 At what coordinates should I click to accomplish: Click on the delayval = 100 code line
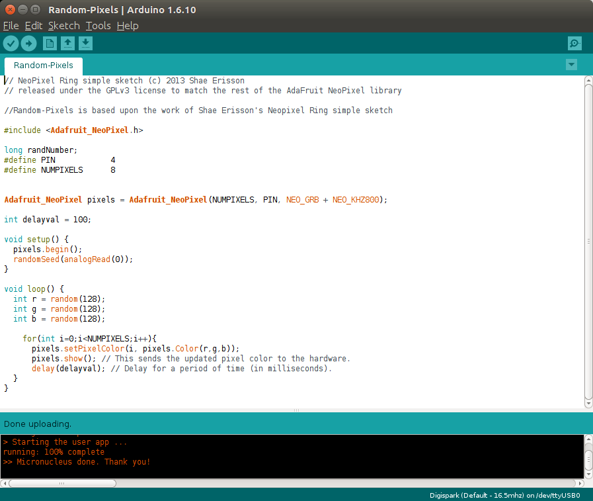48,220
